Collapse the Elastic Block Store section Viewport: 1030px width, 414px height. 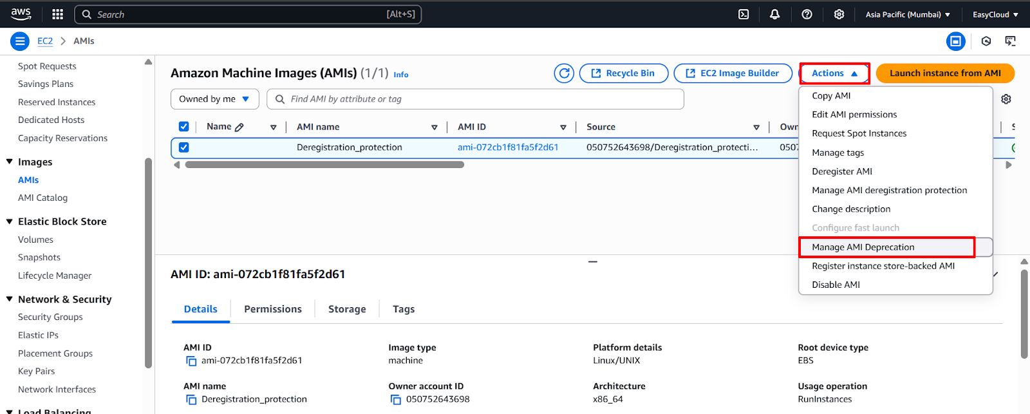(x=10, y=221)
